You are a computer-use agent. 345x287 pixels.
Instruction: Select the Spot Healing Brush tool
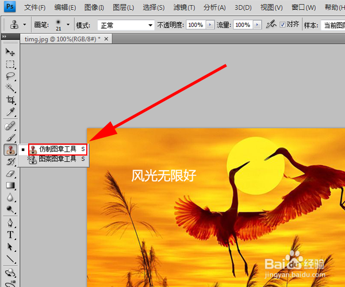pyautogui.click(x=10, y=126)
